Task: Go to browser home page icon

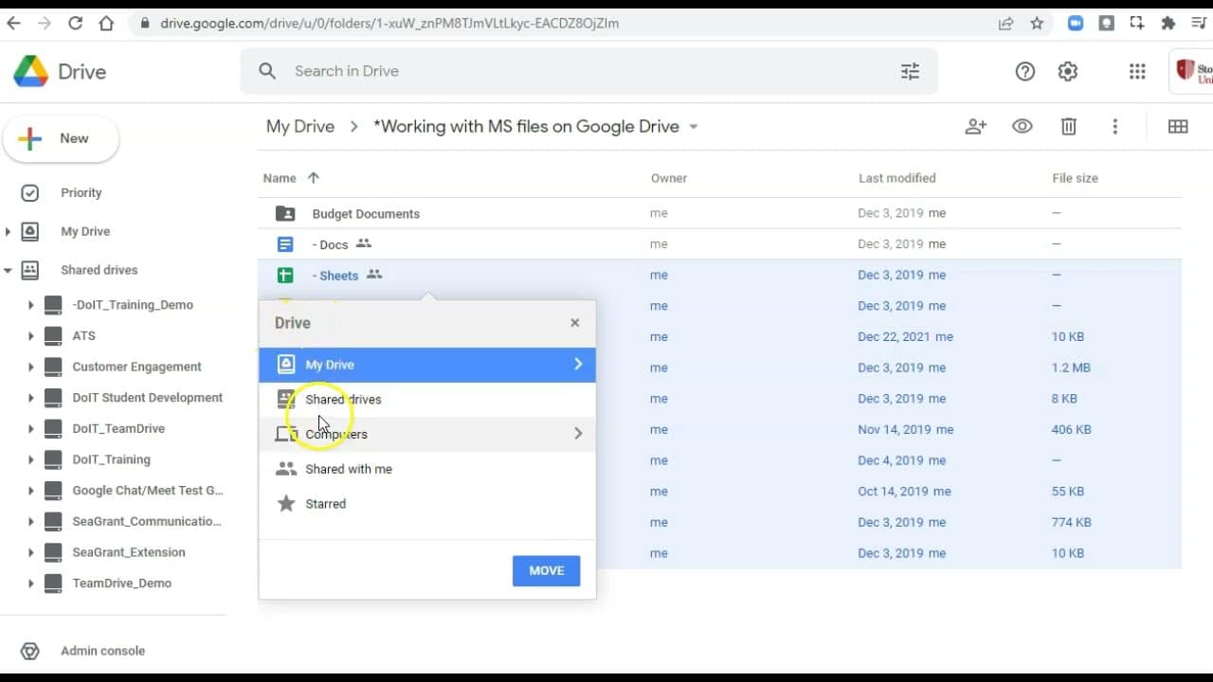Action: point(106,23)
